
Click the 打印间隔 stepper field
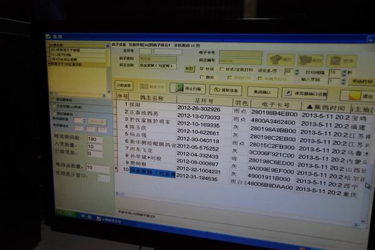(334, 72)
